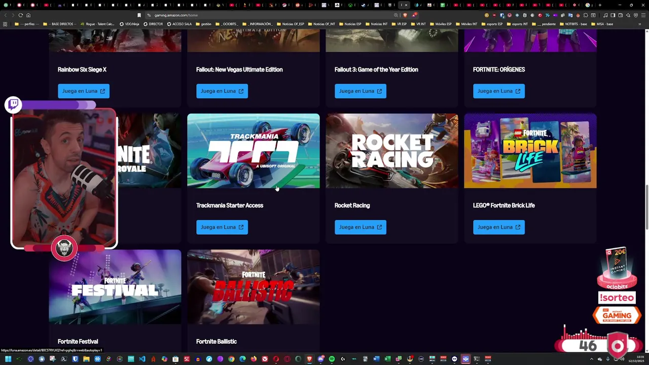Click the external link icon on Trackmania button
The height and width of the screenshot is (365, 649).
tap(241, 227)
